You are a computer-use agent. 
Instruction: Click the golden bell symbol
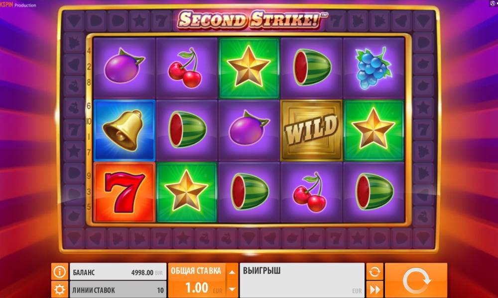click(124, 130)
